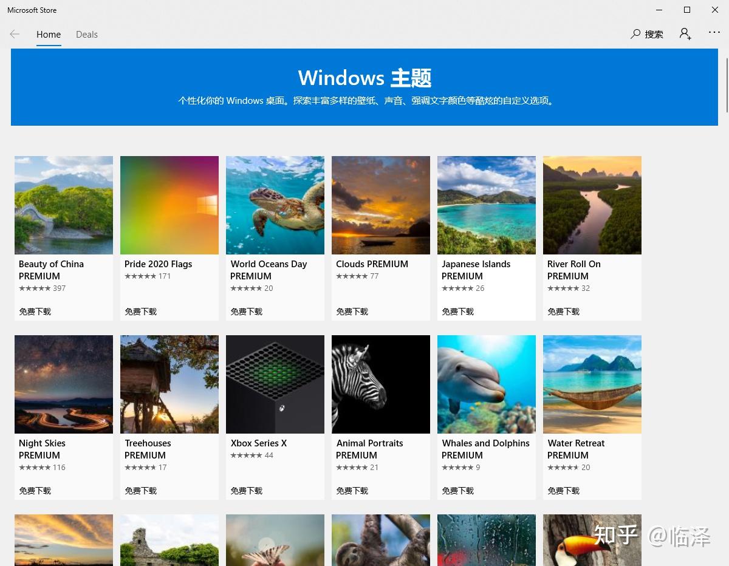Open Japanese Islands theme thumbnail
729x566 pixels.
tap(487, 205)
